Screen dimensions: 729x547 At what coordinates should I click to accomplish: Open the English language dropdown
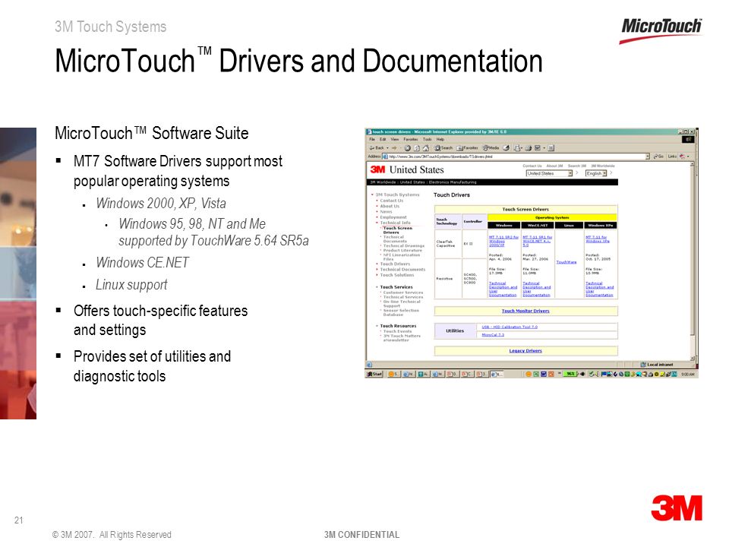pyautogui.click(x=596, y=173)
